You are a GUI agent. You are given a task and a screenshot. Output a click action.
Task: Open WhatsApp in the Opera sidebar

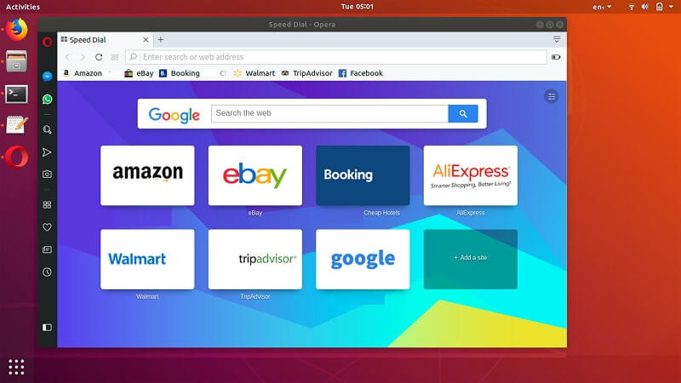(x=47, y=99)
